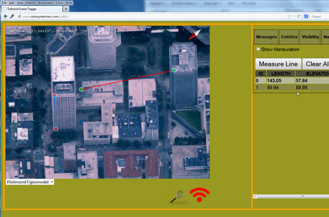Viewport: 329px width, 217px height.
Task: Click the Measure Line button
Action: pos(278,64)
